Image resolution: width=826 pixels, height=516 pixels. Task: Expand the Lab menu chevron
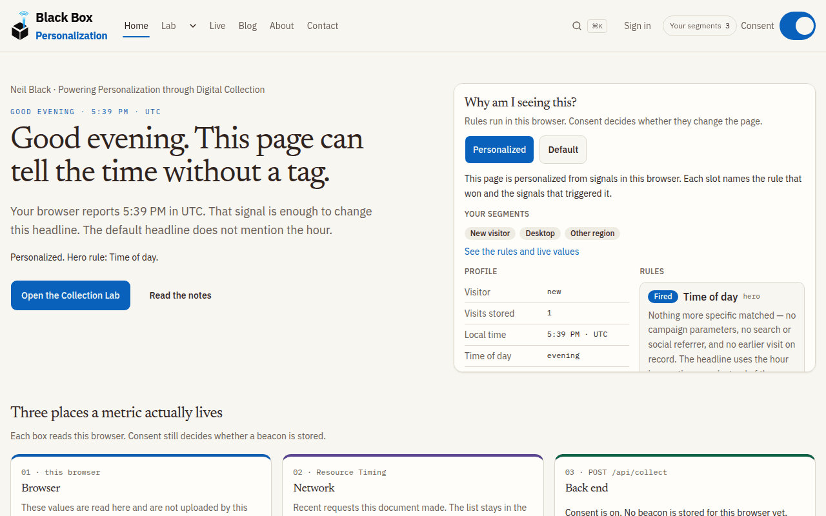pos(192,26)
